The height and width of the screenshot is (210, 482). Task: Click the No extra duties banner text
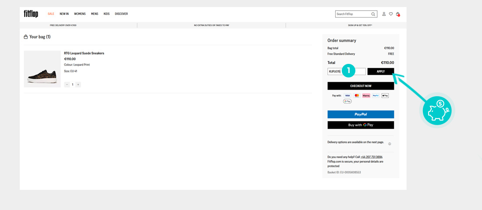click(x=212, y=25)
